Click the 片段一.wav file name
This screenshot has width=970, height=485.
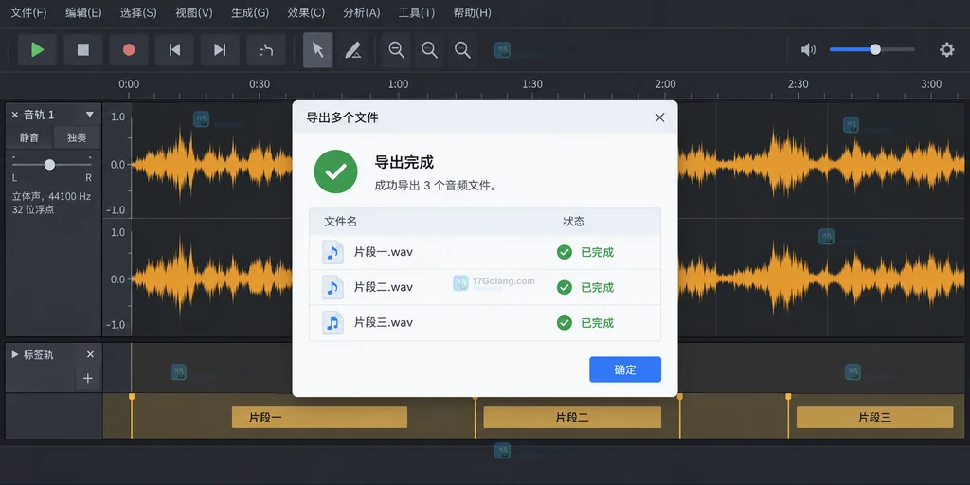[x=383, y=252]
